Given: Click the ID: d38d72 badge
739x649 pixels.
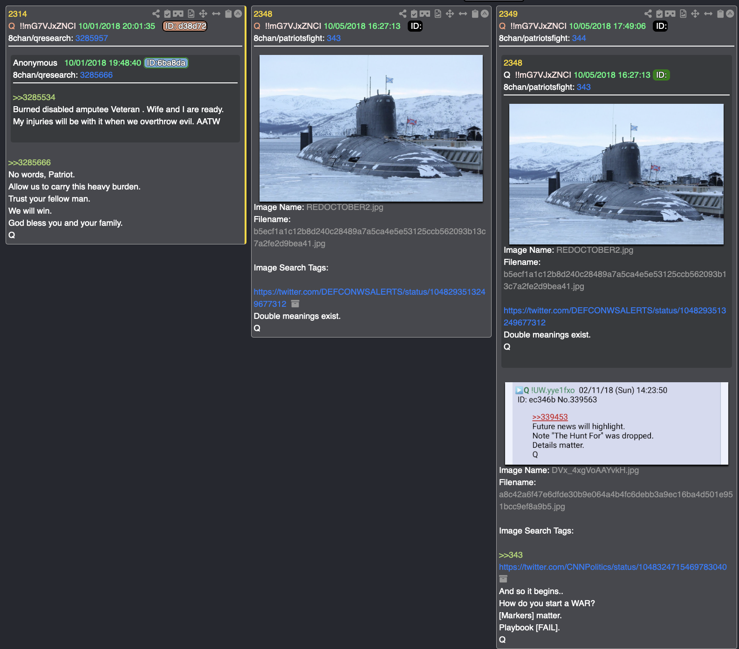Looking at the screenshot, I should 185,26.
